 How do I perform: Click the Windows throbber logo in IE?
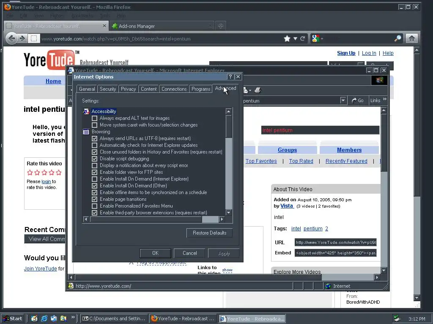[379, 80]
